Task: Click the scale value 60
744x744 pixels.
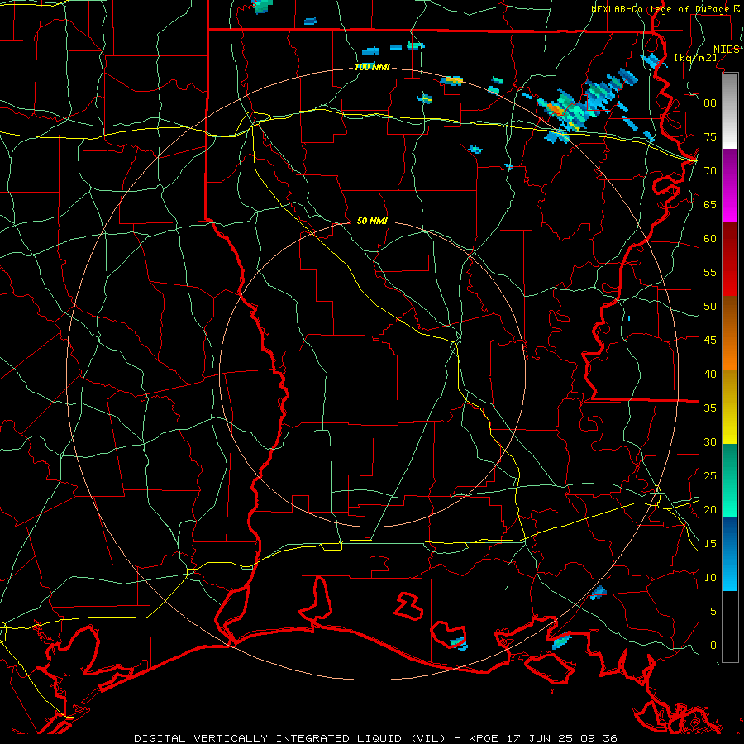Action: (x=710, y=239)
